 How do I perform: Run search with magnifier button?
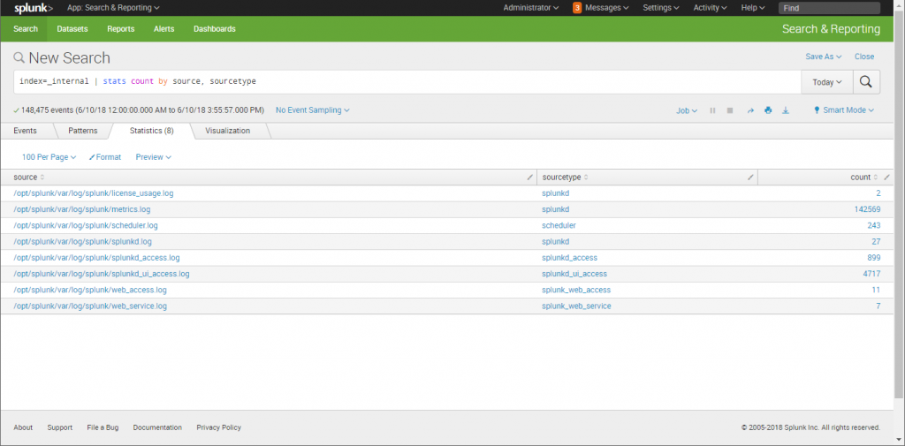click(x=866, y=82)
